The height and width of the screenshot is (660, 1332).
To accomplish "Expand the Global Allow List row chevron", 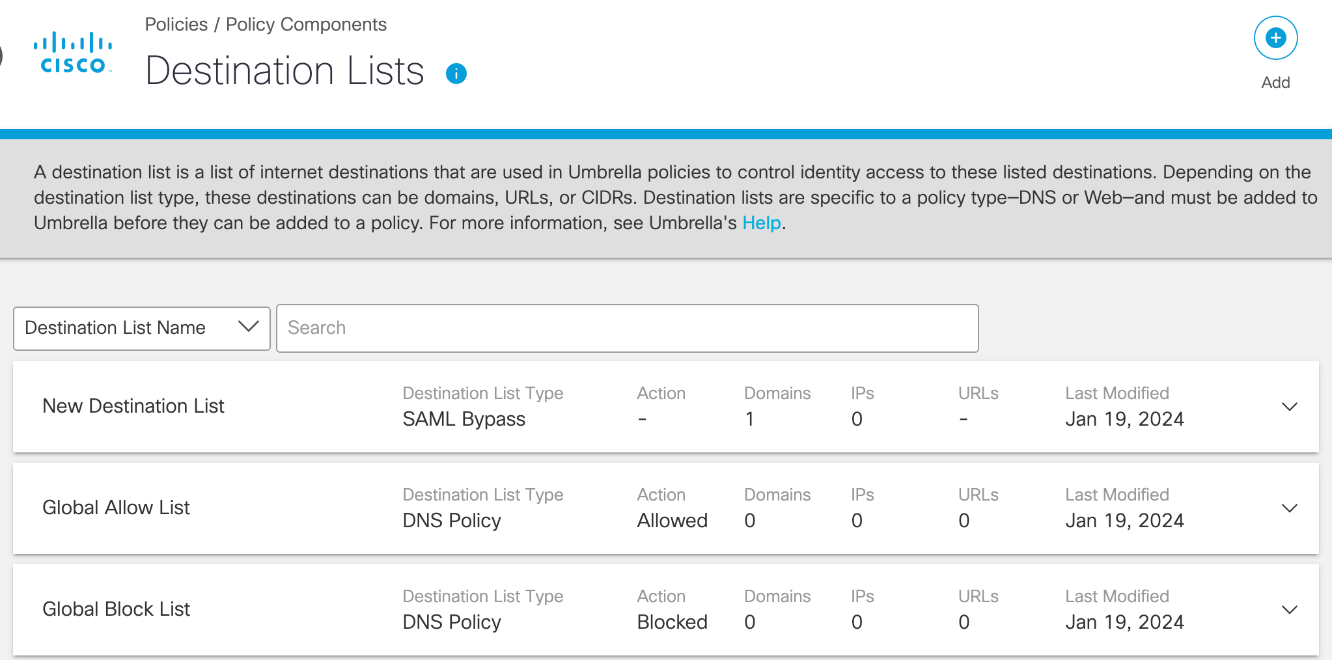I will (x=1289, y=508).
